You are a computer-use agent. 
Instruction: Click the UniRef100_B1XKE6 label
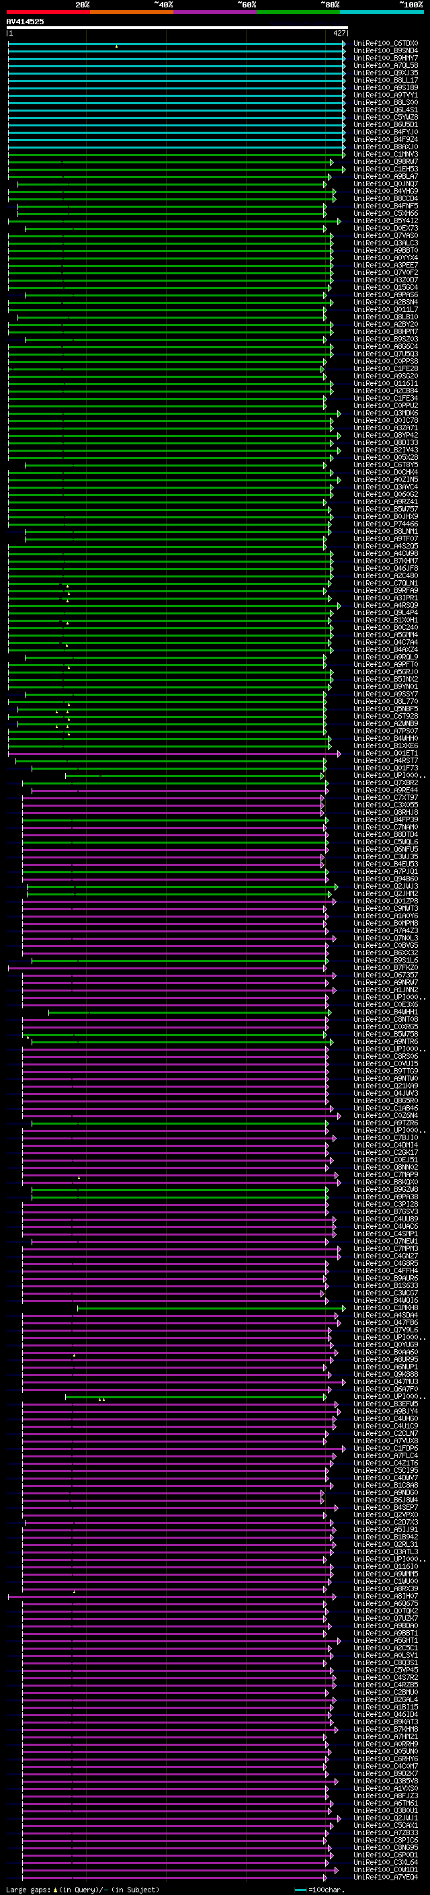[x=386, y=746]
